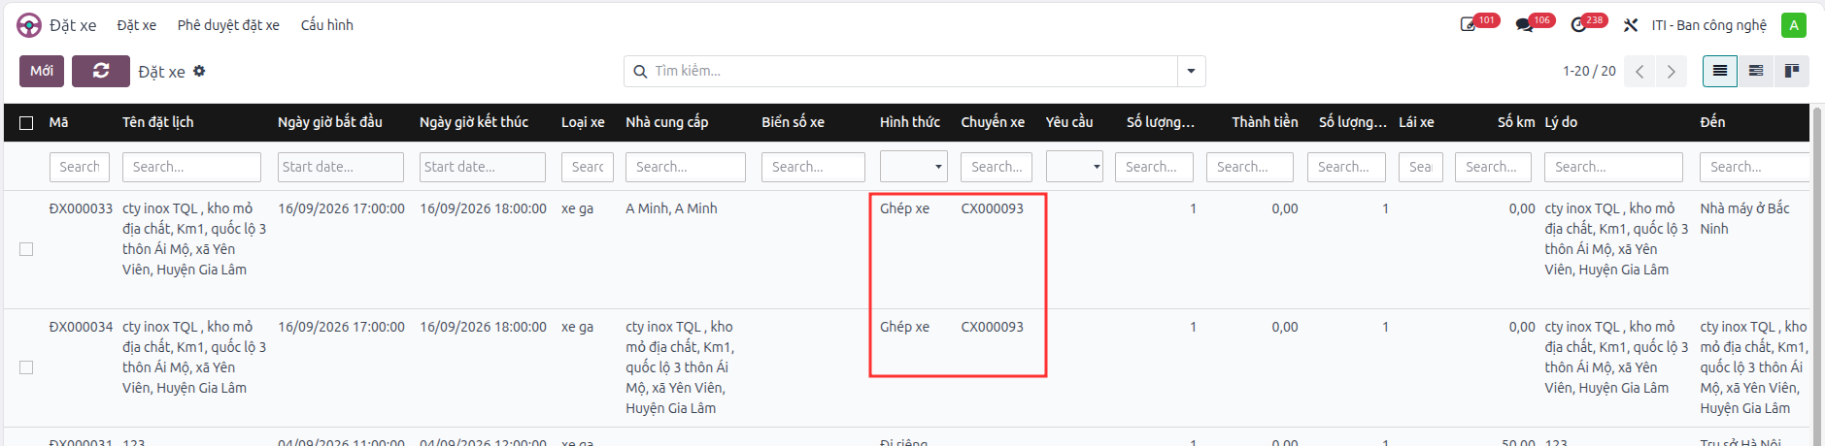
Task: Open the Đặt xe app home icon
Action: tap(29, 25)
